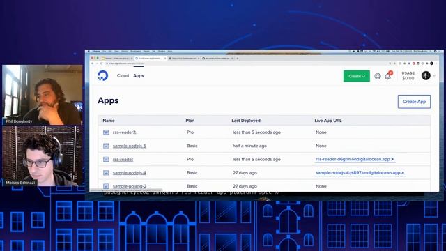This screenshot has height=251, width=446.
Task: Select the Apps navigation tab
Action: click(x=139, y=76)
